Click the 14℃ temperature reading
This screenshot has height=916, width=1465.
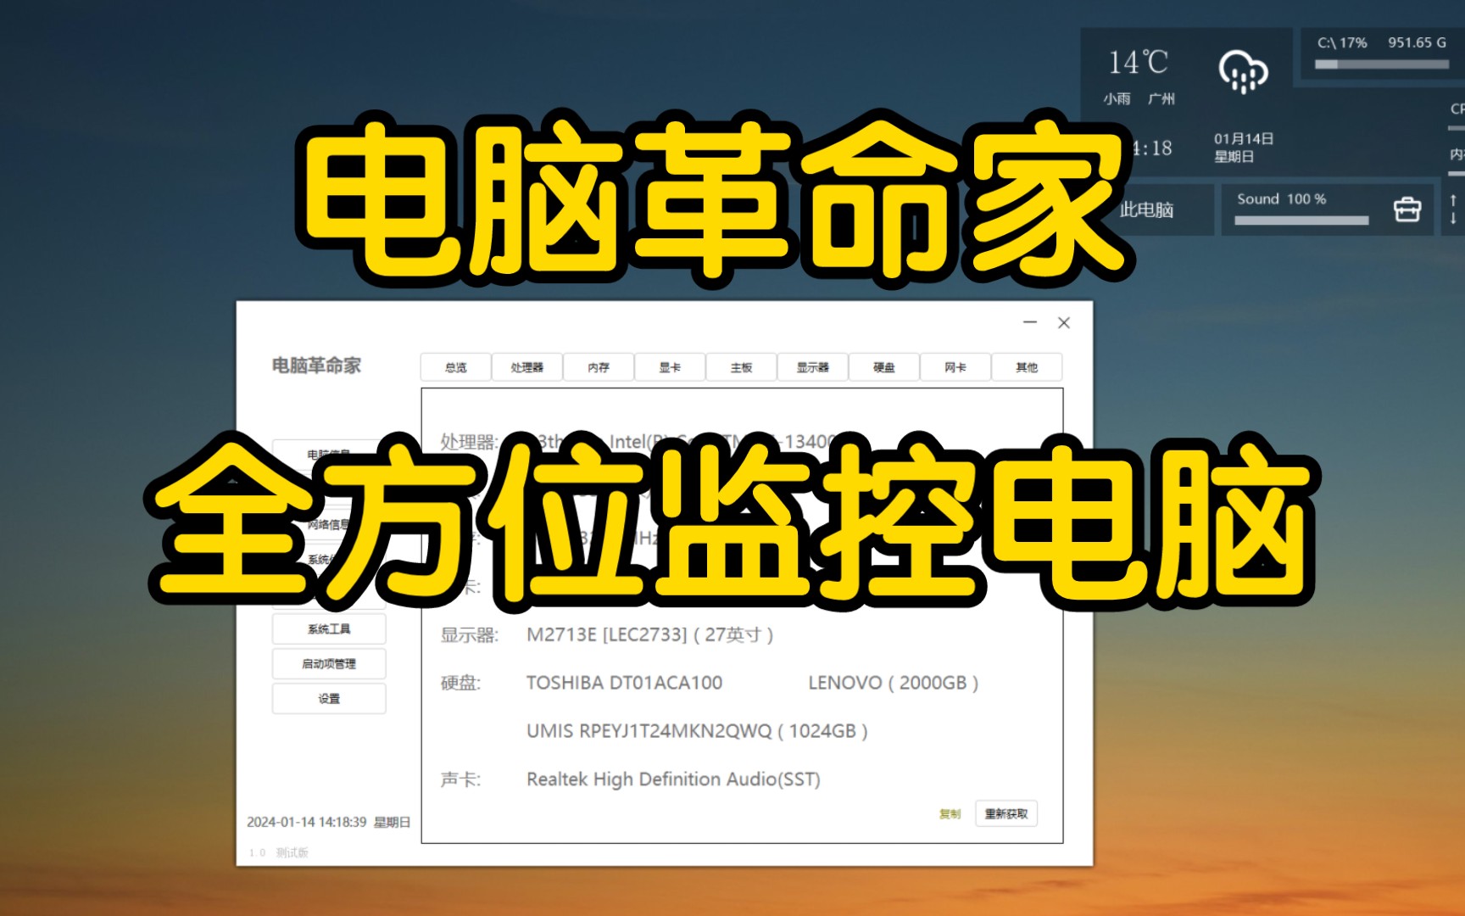[x=1139, y=62]
